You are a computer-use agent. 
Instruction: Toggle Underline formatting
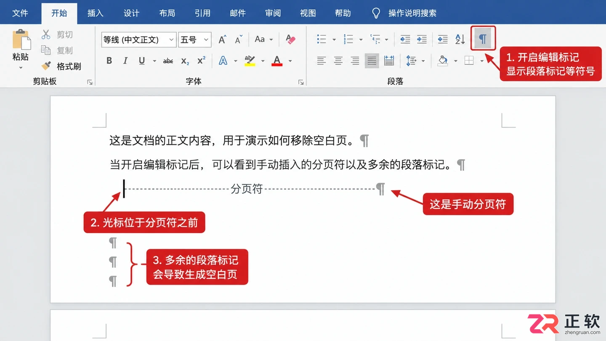(x=142, y=61)
